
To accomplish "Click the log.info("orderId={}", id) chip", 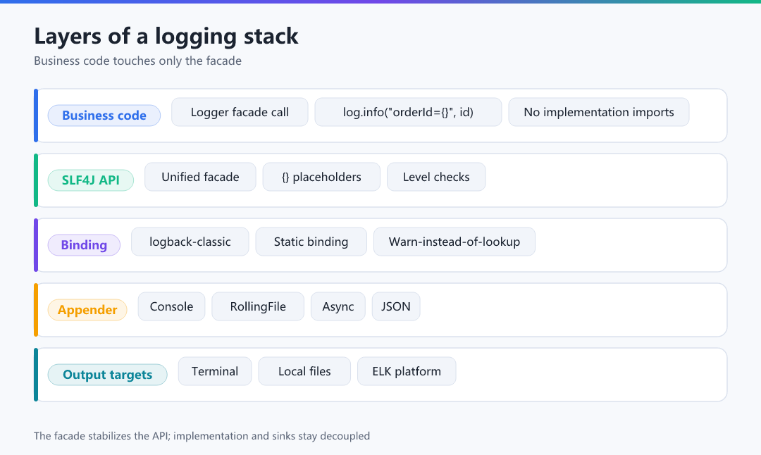I will point(408,112).
